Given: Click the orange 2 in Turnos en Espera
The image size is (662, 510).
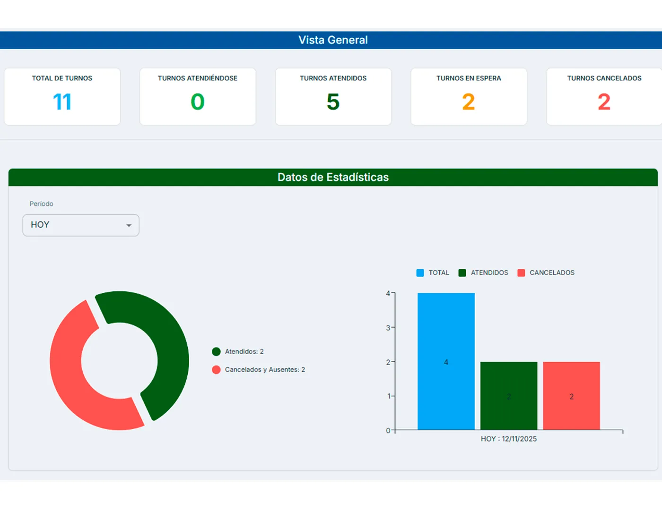Looking at the screenshot, I should coord(469,102).
